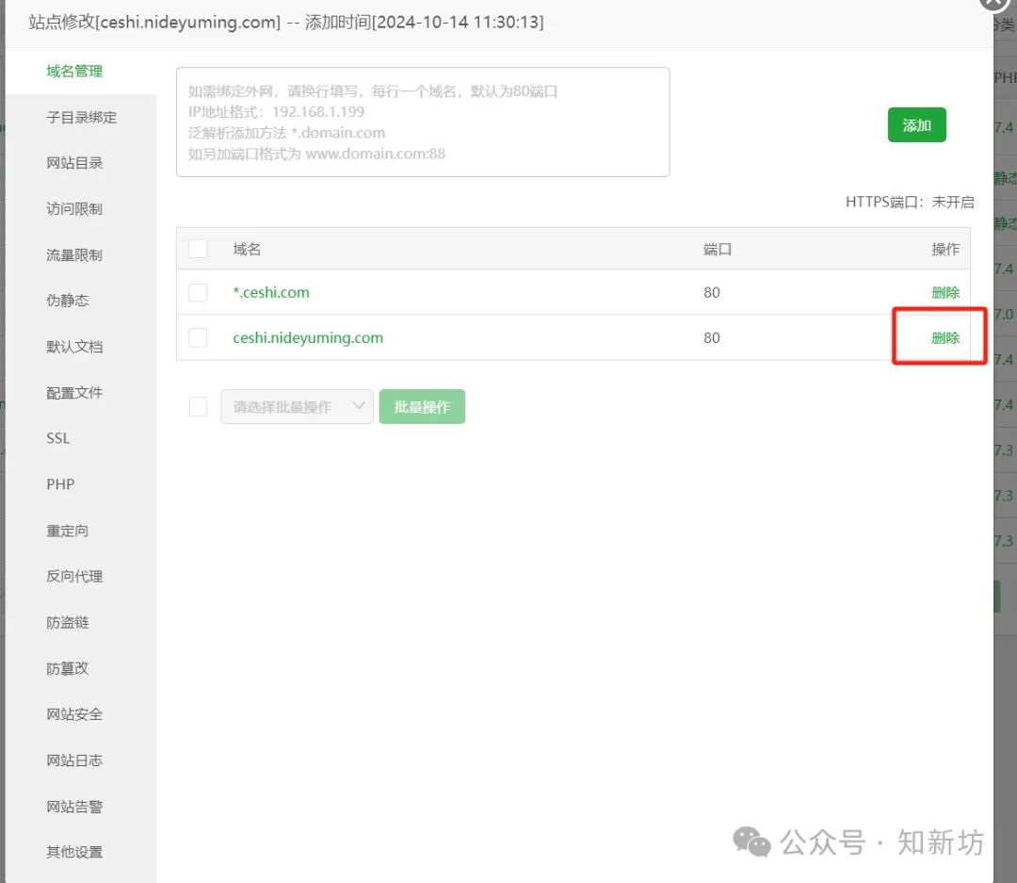Click the 未开启 HTTPS port status

pos(953,202)
